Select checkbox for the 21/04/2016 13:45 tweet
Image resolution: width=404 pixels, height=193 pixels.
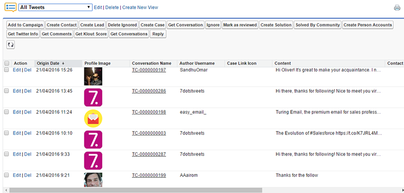(x=7, y=91)
